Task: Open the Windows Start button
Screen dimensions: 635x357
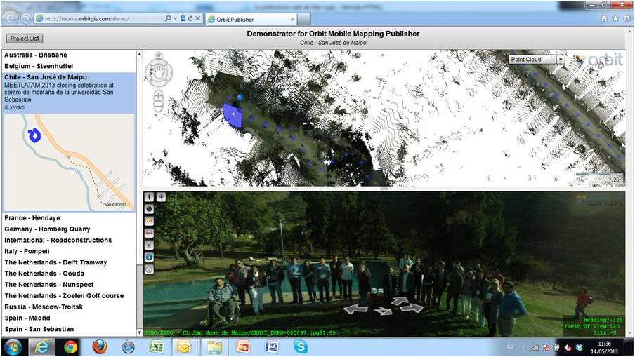Action: 13,347
